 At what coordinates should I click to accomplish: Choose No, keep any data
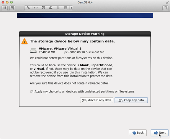pos(131,100)
